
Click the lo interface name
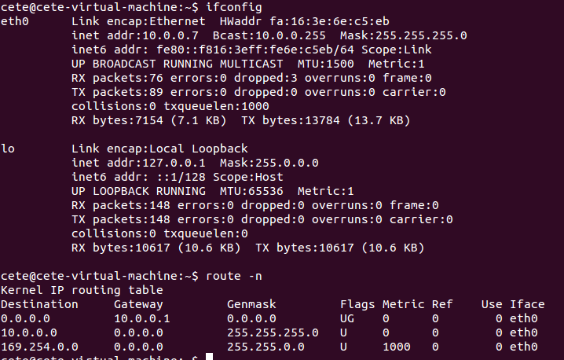[8, 149]
